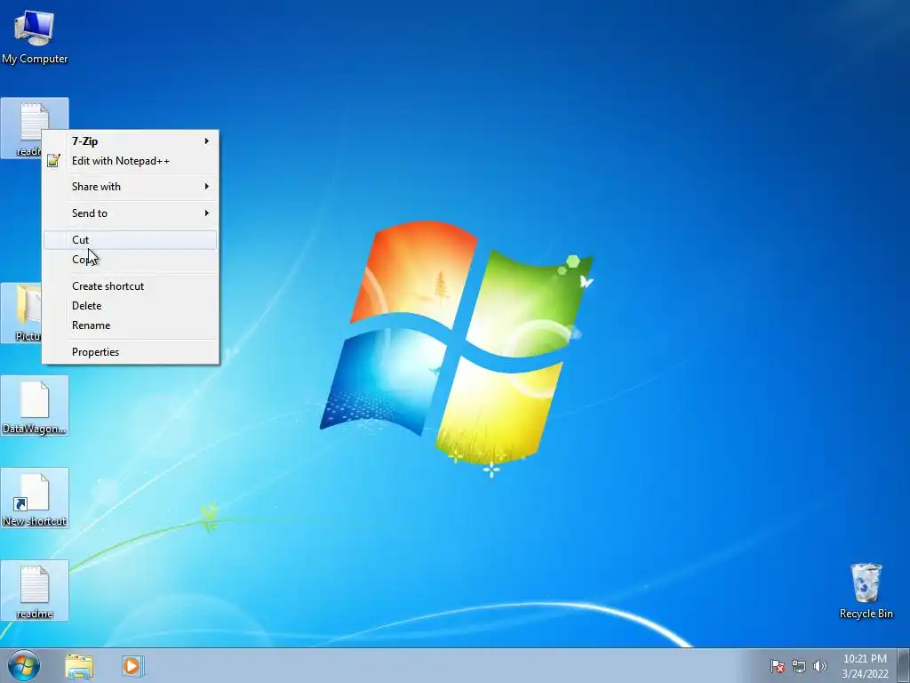Launch Windows Media Player from taskbar
This screenshot has height=683, width=910.
132,666
